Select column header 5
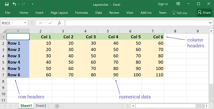This screenshot has height=109, width=214. [x=108, y=31]
